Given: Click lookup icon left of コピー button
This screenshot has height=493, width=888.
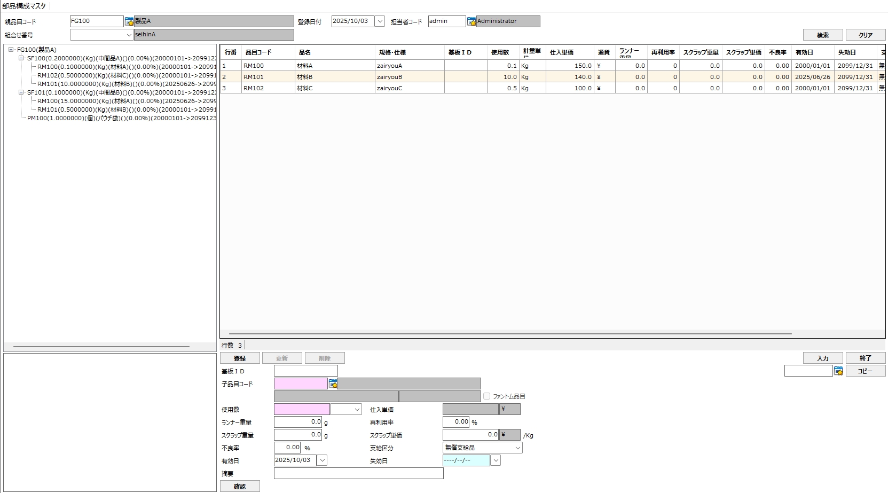Looking at the screenshot, I should [838, 371].
